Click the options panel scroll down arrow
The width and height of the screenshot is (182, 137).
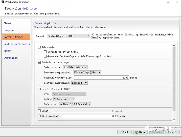click(x=174, y=120)
